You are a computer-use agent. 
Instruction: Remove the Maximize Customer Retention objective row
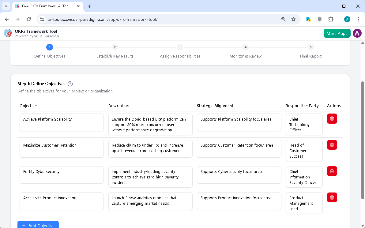coord(332,145)
